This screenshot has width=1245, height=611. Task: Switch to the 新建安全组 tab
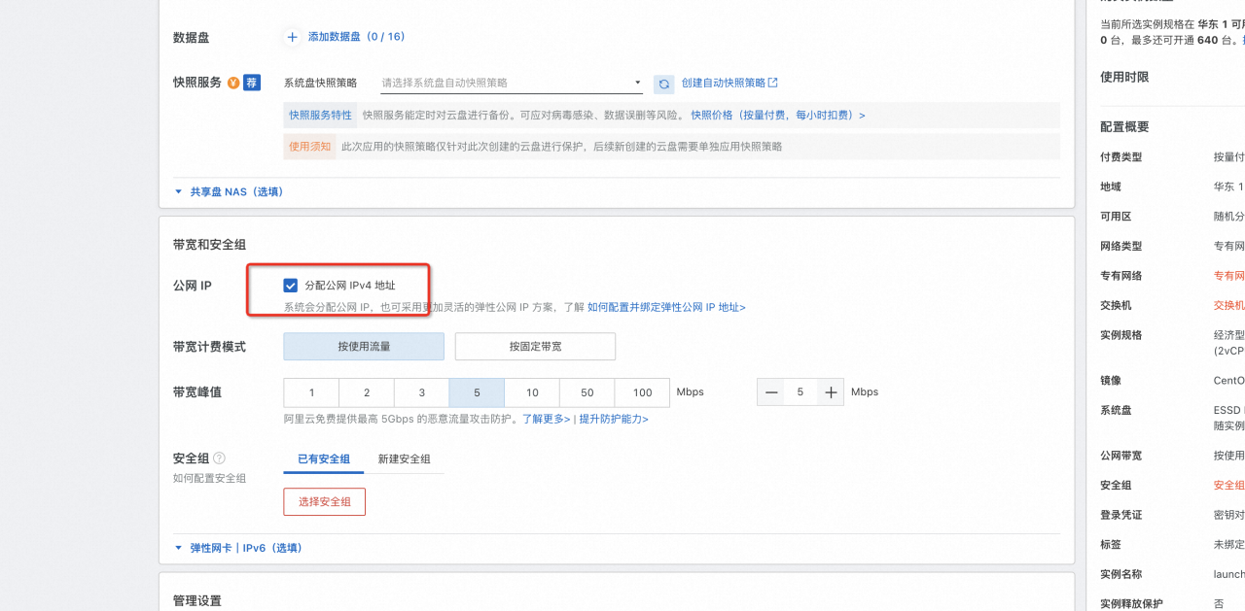pyautogui.click(x=404, y=458)
